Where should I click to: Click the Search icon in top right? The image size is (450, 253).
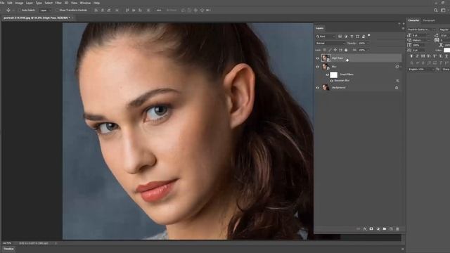pyautogui.click(x=436, y=10)
